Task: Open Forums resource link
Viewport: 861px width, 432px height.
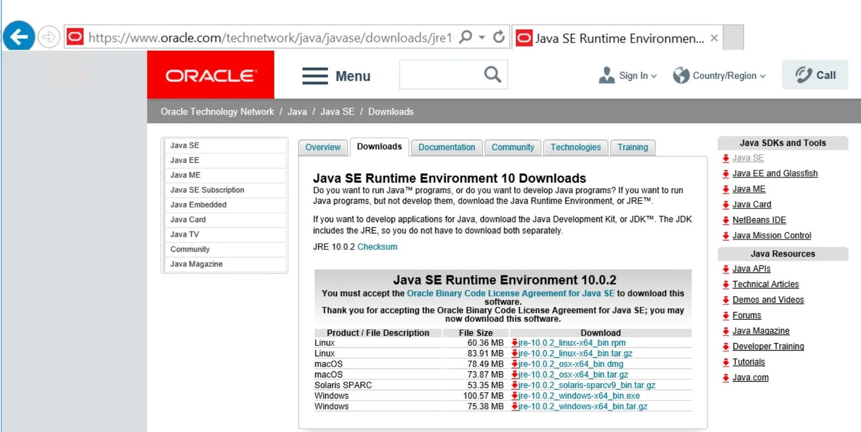Action: [x=747, y=315]
